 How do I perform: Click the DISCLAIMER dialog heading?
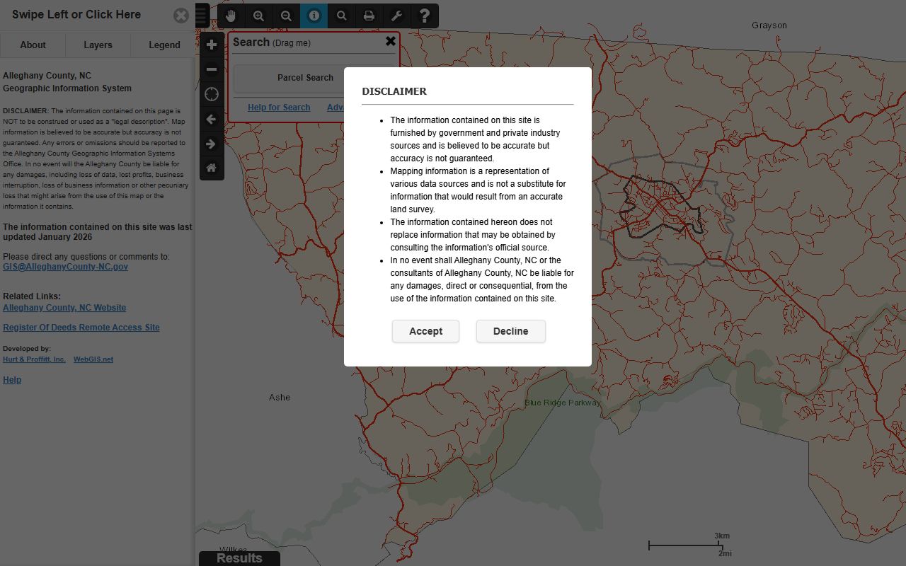coord(394,91)
